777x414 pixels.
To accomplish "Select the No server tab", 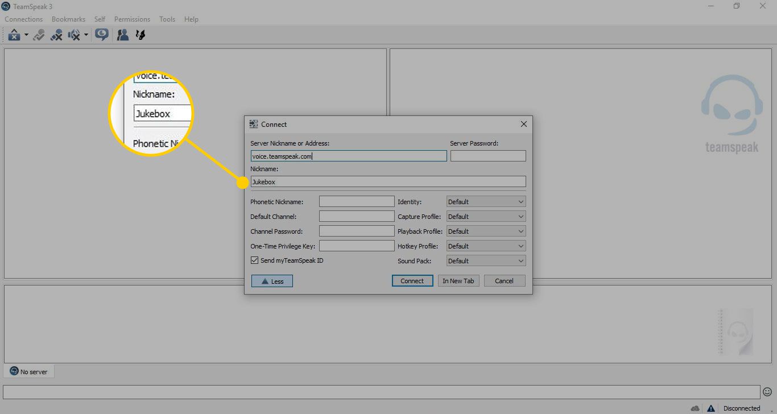I will 29,371.
